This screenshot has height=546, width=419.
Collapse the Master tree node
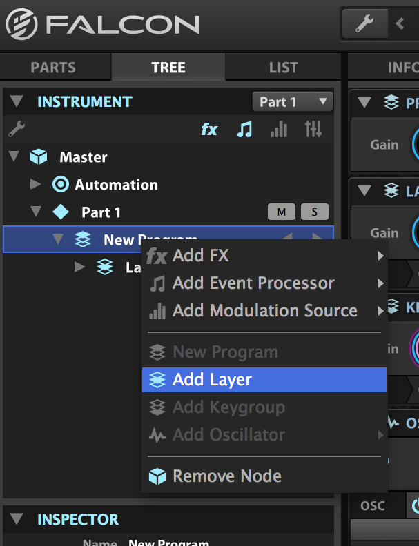(x=14, y=156)
